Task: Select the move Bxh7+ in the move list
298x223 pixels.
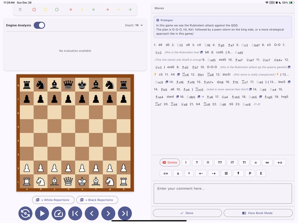Action: [x=208, y=82]
